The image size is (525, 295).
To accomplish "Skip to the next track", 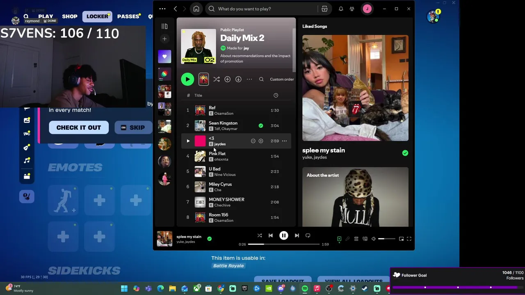I will (297, 236).
